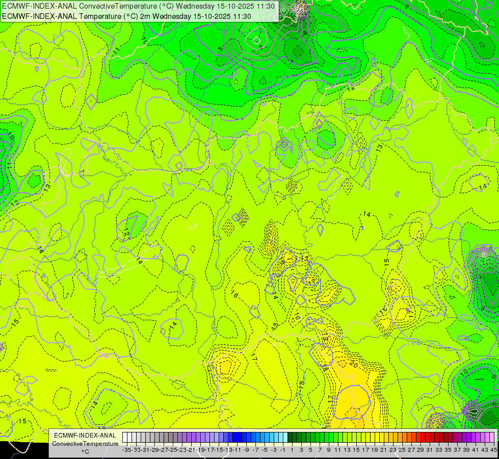Click the ConvectiveTemperature label in the legend
This screenshot has width=499, height=459.
point(85,444)
